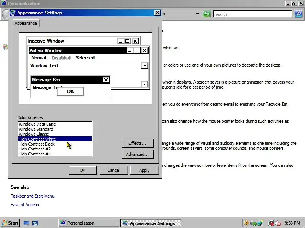Close the Appearance Settings dialog

click(x=157, y=13)
